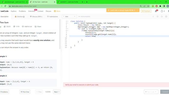The width and height of the screenshot is (169, 95).
Task: Switch to the first LeetCode Profile browser tab
Action: click(15, 2)
